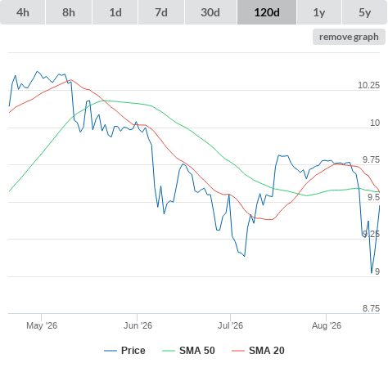Click the Jun '26 axis label

pyautogui.click(x=138, y=325)
